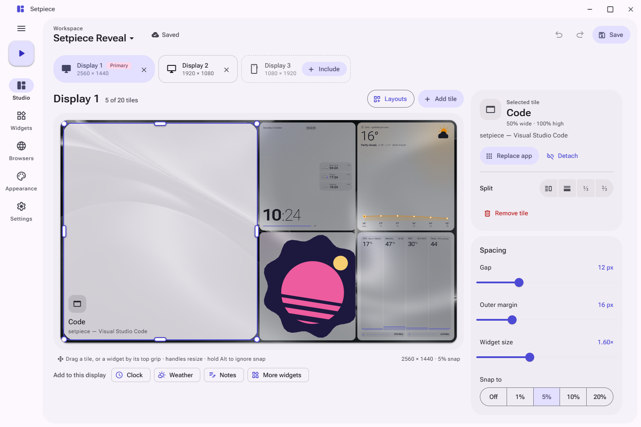Remove Display 1 with its X icon

pyautogui.click(x=144, y=70)
